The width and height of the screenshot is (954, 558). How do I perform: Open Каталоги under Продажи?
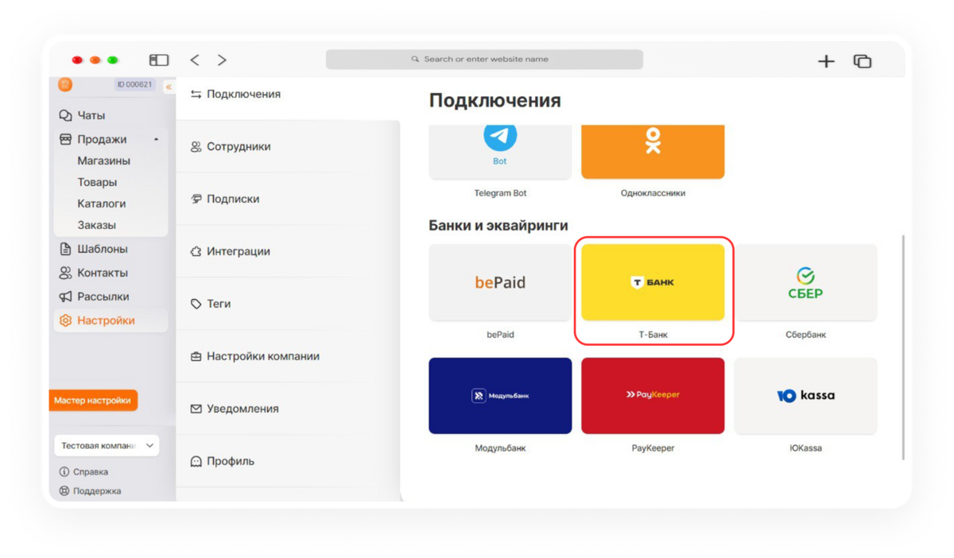click(x=101, y=203)
